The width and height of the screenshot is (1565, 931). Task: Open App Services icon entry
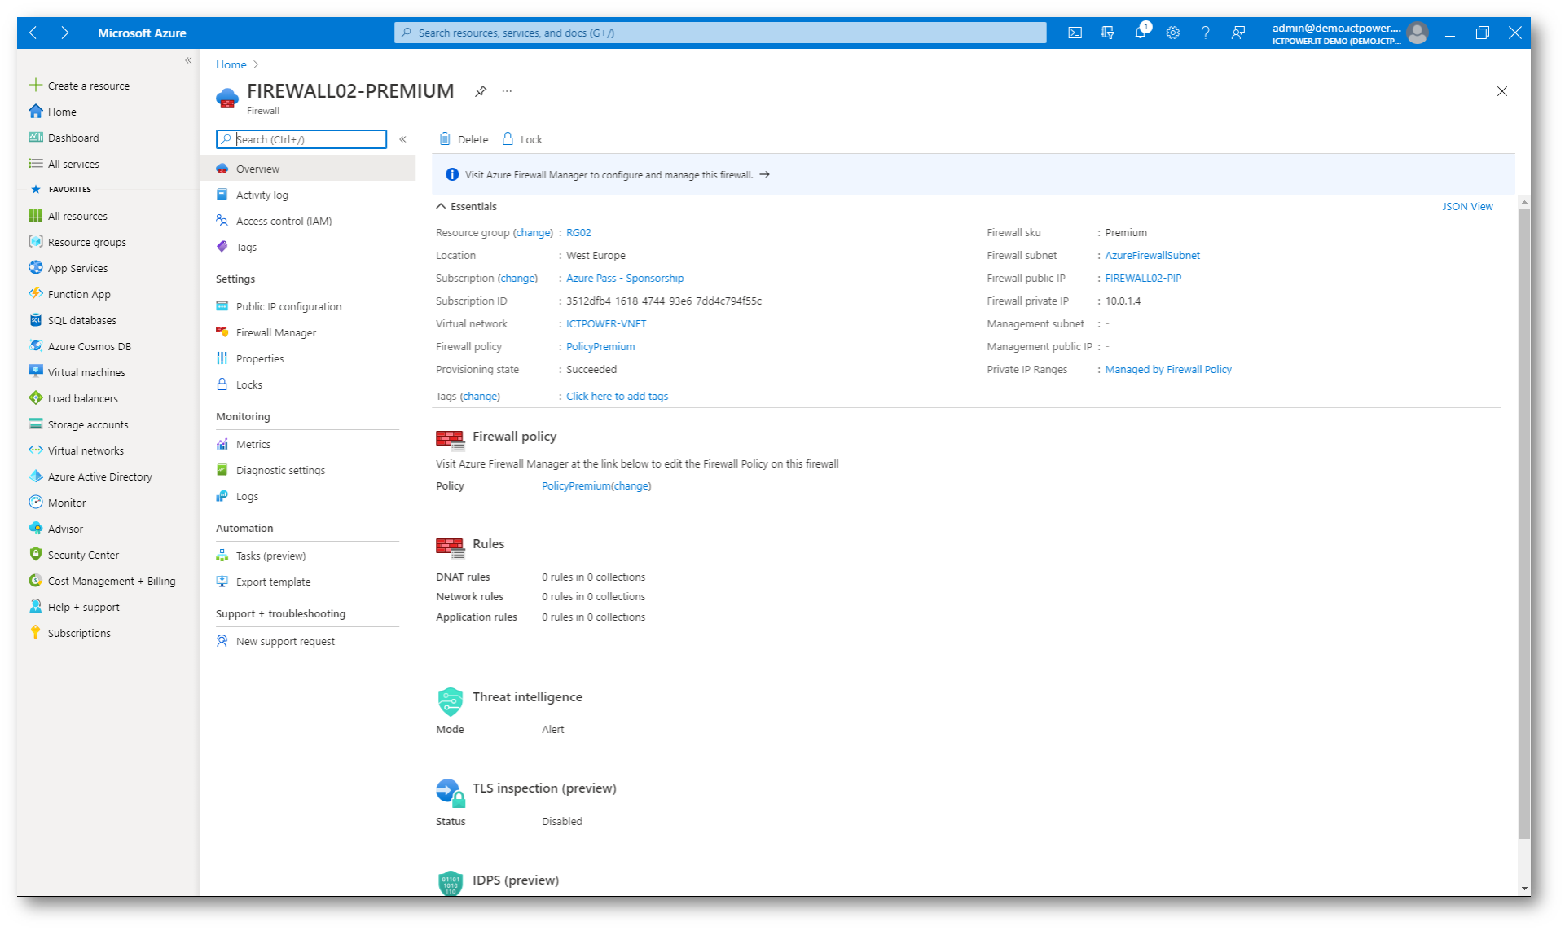coord(68,268)
